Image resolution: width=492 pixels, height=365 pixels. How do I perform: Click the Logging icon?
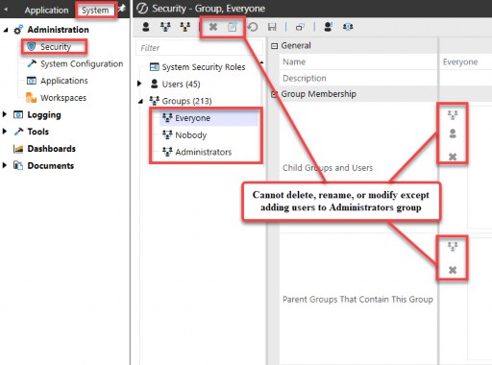coord(18,114)
